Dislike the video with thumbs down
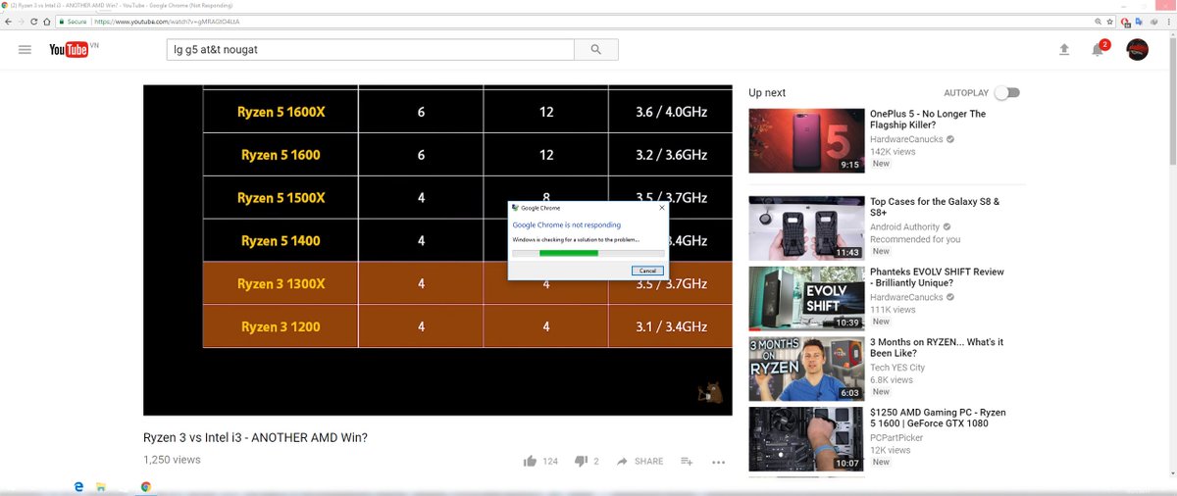The height and width of the screenshot is (496, 1177). (x=581, y=461)
